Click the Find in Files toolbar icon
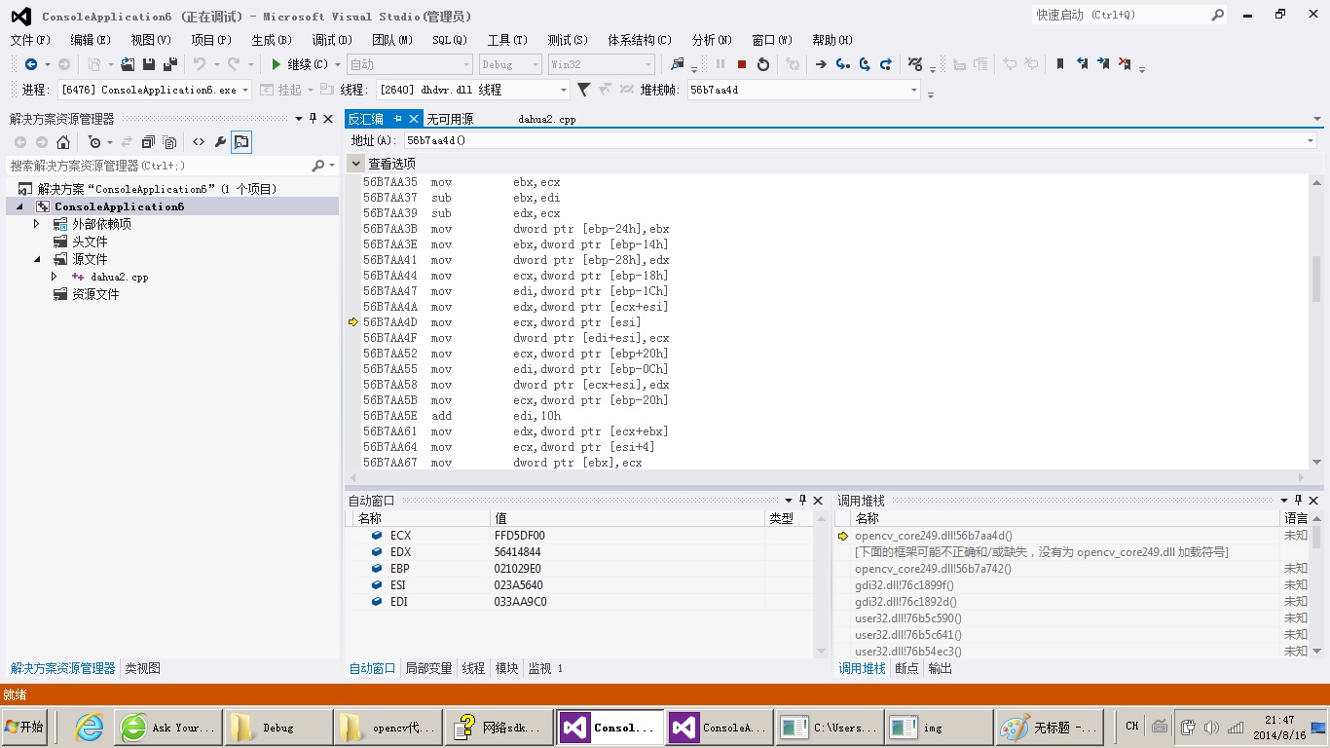Image resolution: width=1330 pixels, height=748 pixels. pos(678,64)
